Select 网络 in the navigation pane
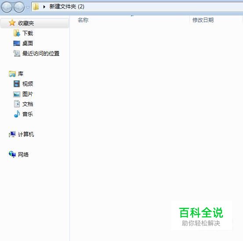243x241 pixels. point(23,155)
